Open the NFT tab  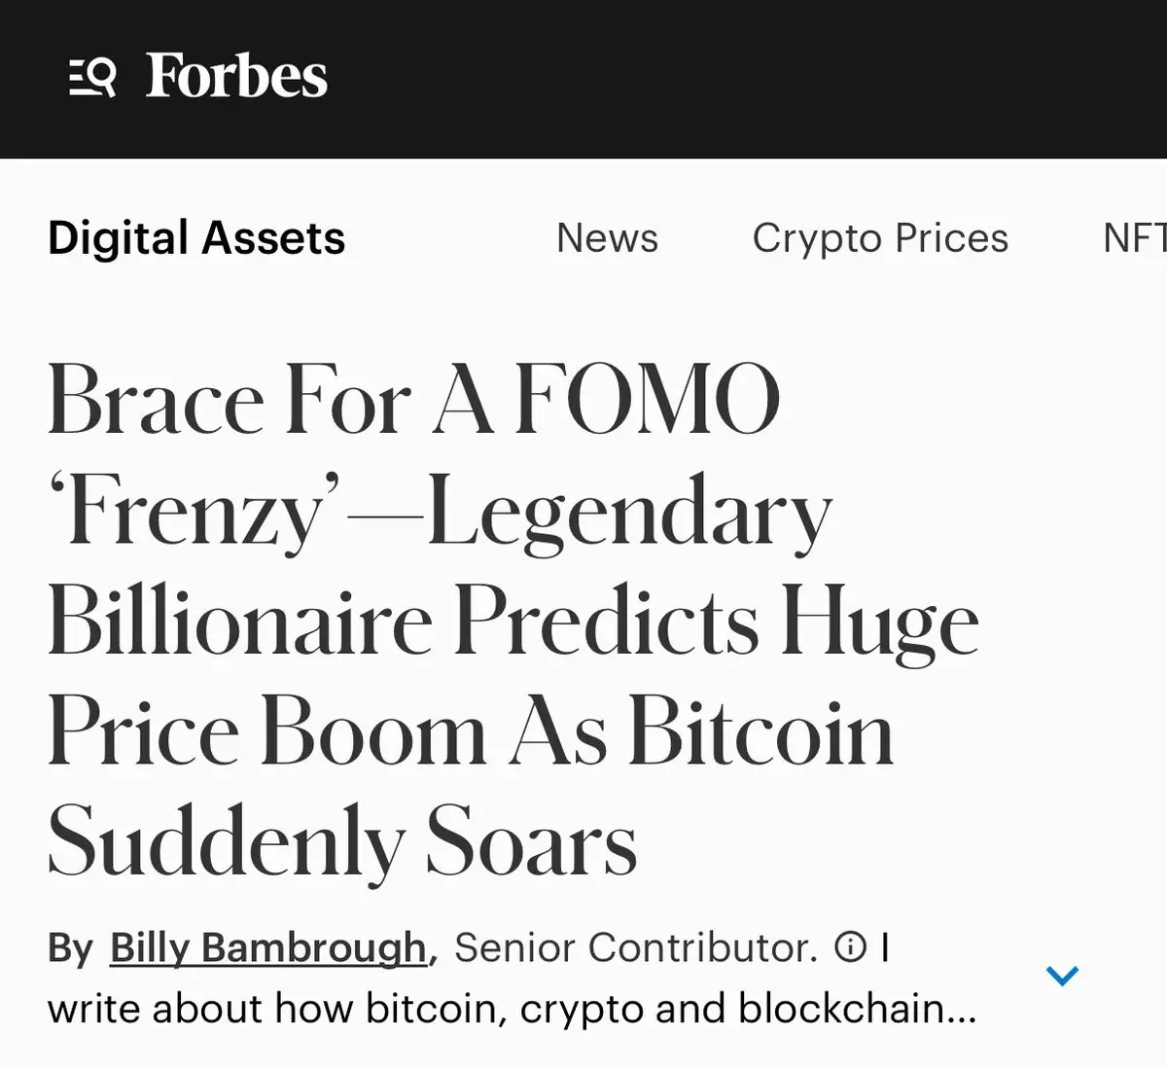coord(1134,238)
